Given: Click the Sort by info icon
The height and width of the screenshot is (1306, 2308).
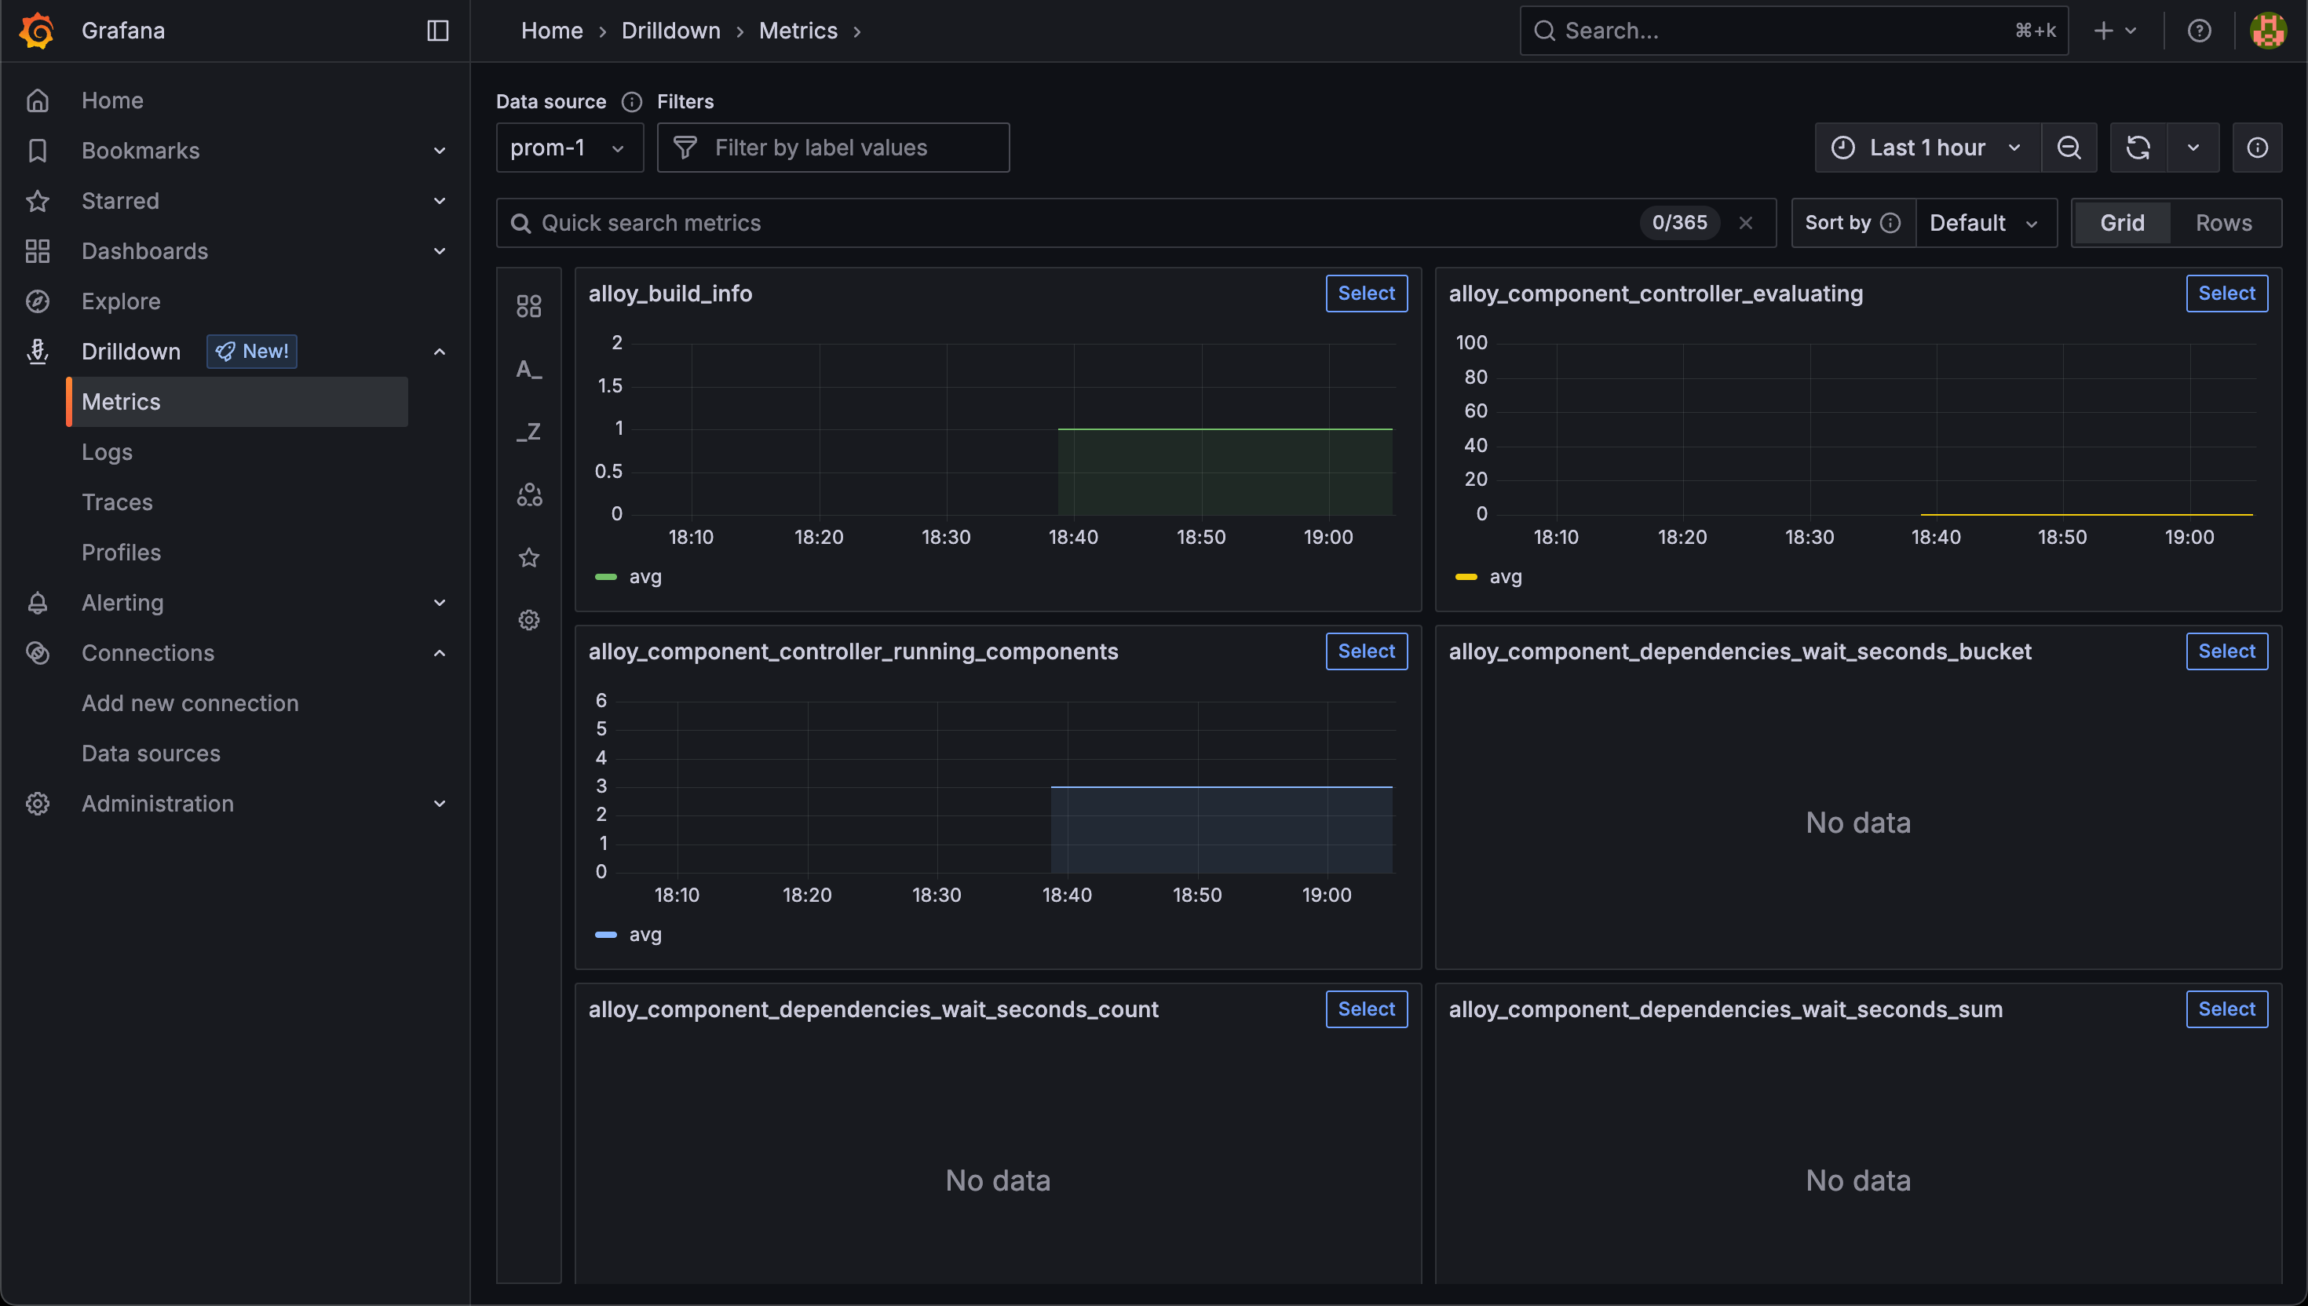Looking at the screenshot, I should [x=1890, y=222].
